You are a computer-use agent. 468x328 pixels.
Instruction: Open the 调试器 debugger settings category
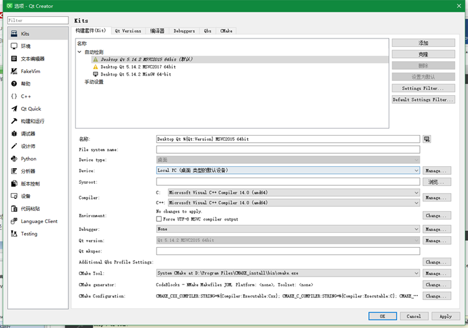pos(38,134)
